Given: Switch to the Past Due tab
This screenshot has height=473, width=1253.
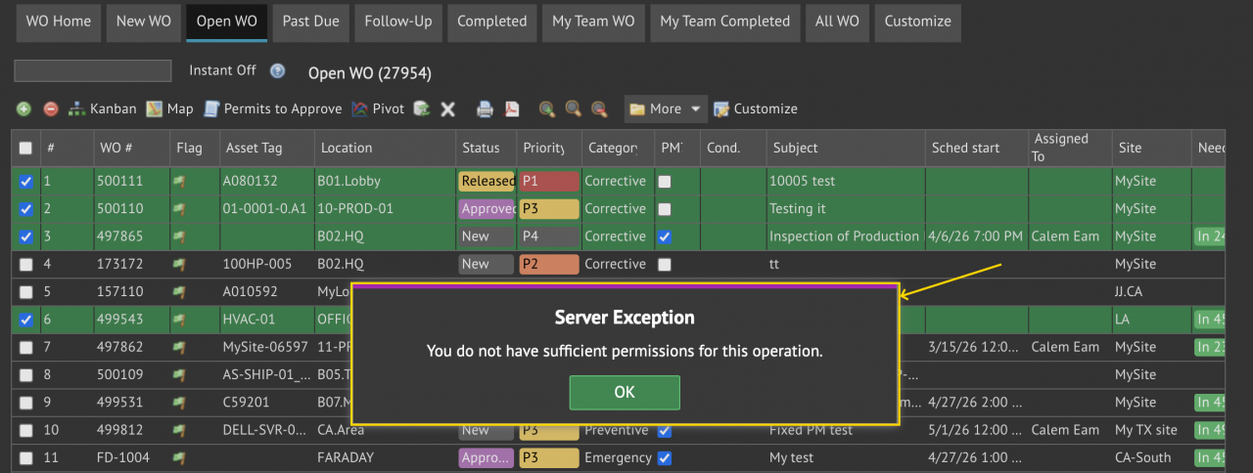Looking at the screenshot, I should pyautogui.click(x=310, y=21).
